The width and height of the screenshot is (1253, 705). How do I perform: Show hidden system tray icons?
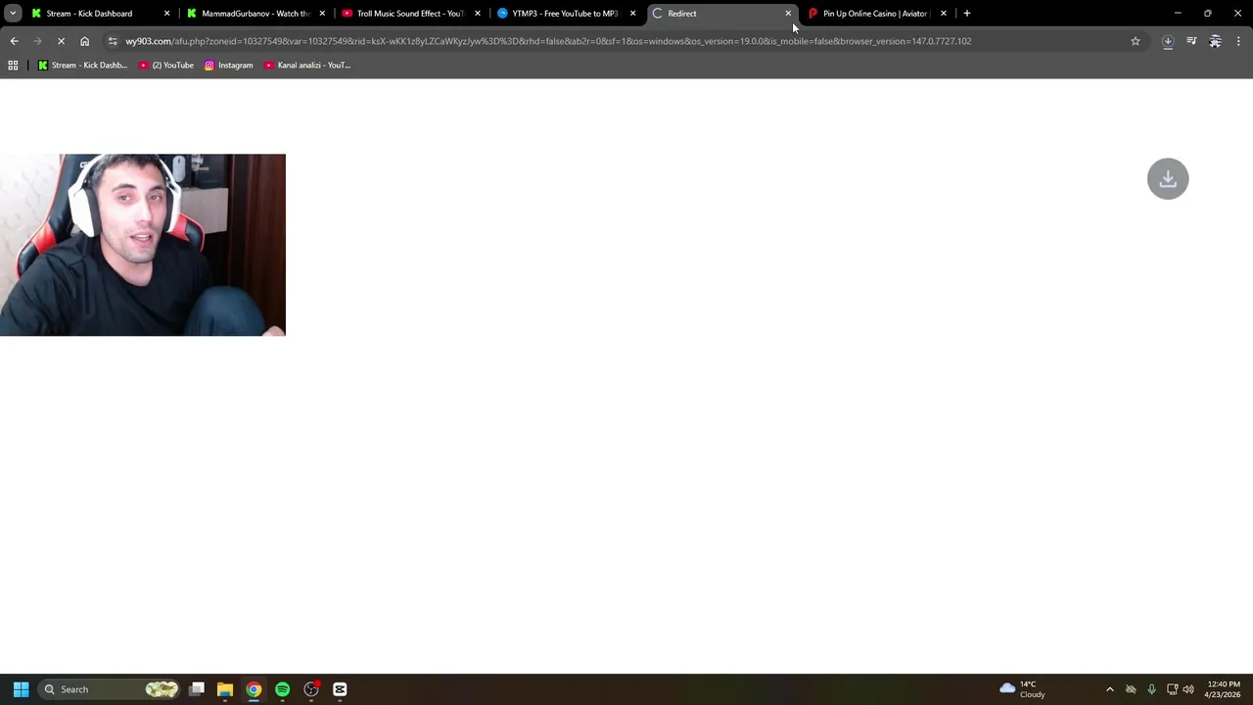tap(1109, 689)
